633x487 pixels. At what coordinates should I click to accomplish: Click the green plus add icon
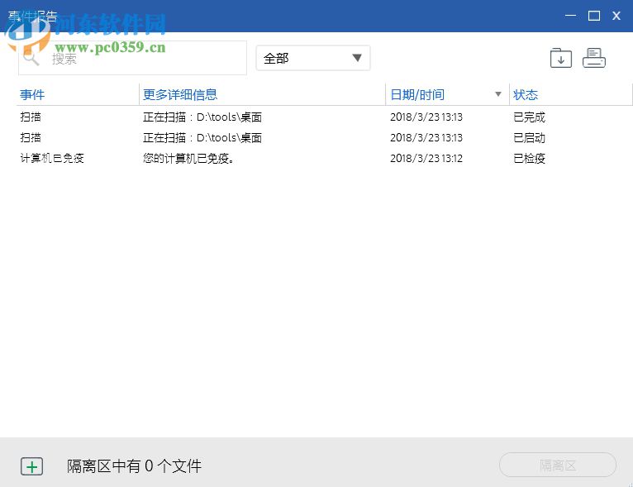coord(32,466)
